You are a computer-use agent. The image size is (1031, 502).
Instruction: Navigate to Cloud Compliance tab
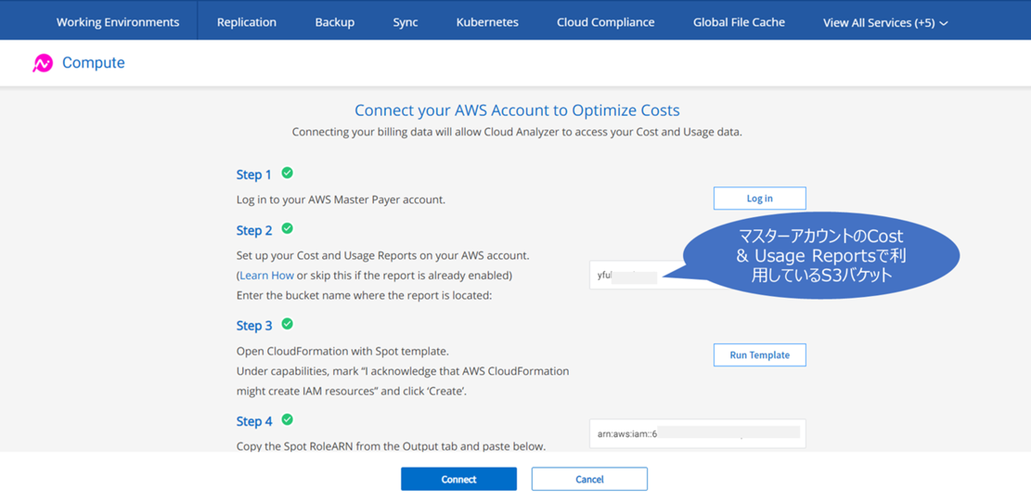[x=605, y=22]
